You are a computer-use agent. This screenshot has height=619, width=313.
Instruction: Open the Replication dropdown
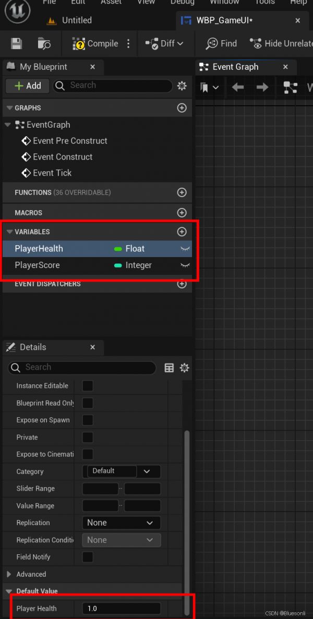point(121,523)
